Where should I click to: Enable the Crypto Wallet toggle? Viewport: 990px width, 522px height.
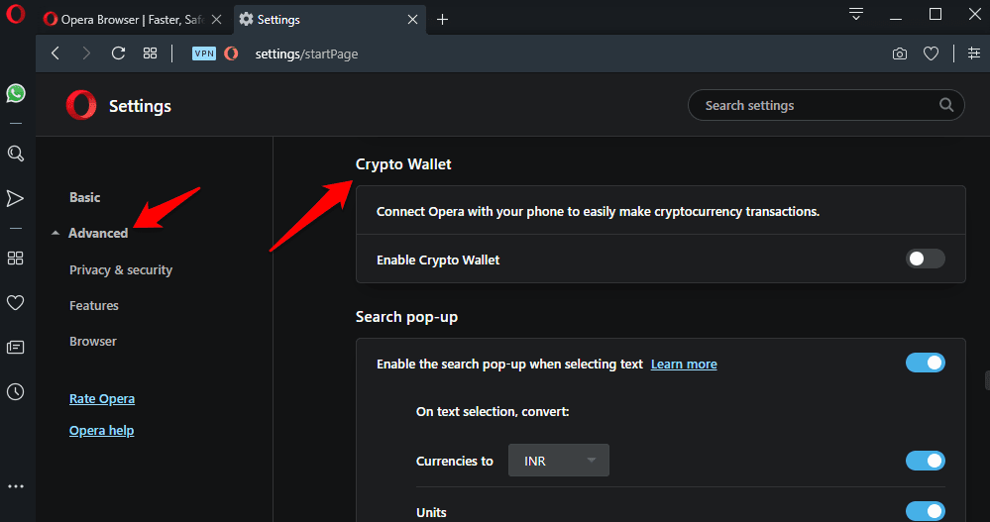(925, 259)
